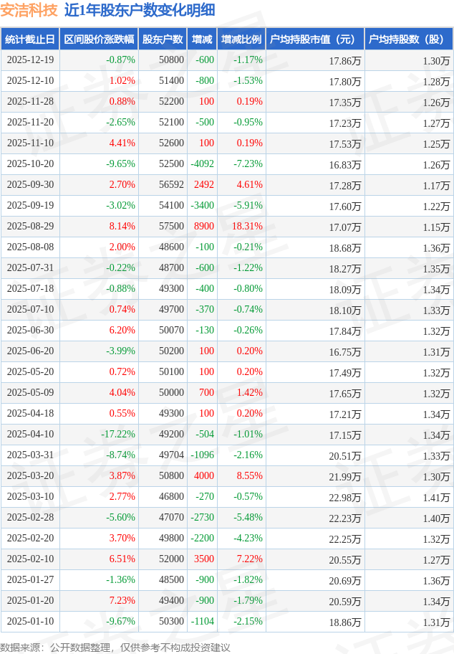Click the 2025-01-10 date cell
The image size is (454, 654).
(x=30, y=622)
